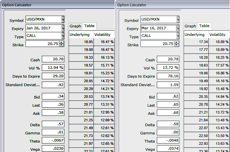The width and height of the screenshot is (230, 152).
Task: Click Underlying column header in right table
Action: click(x=196, y=35)
